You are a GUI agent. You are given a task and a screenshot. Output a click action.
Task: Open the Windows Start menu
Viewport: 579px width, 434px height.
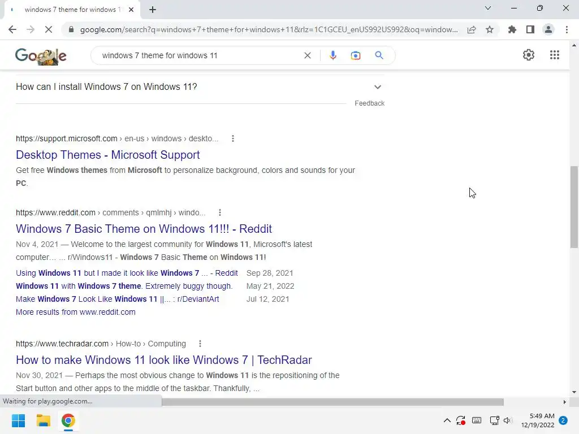pos(18,420)
